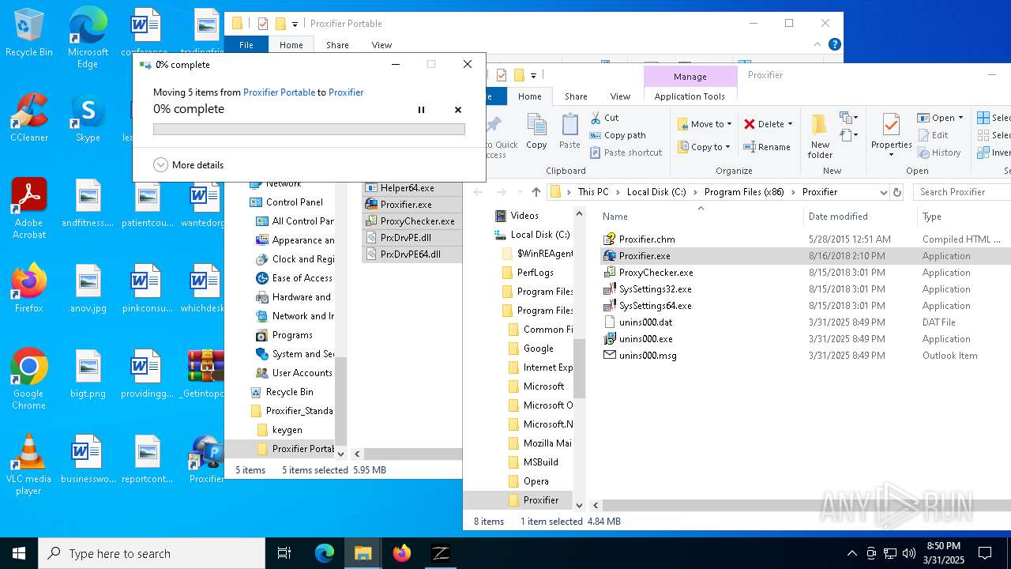The width and height of the screenshot is (1011, 569).
Task: Open Share tab in Proxifier window
Action: click(576, 96)
